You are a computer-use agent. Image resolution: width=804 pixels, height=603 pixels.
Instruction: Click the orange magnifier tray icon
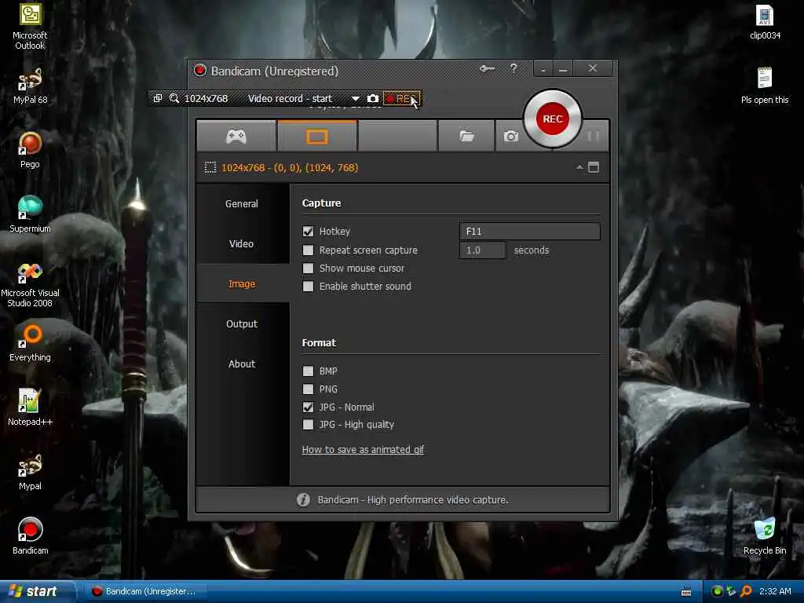pos(746,591)
